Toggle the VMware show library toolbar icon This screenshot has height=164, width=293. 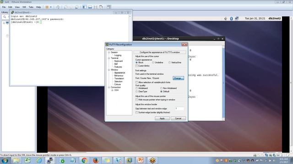[84, 7]
